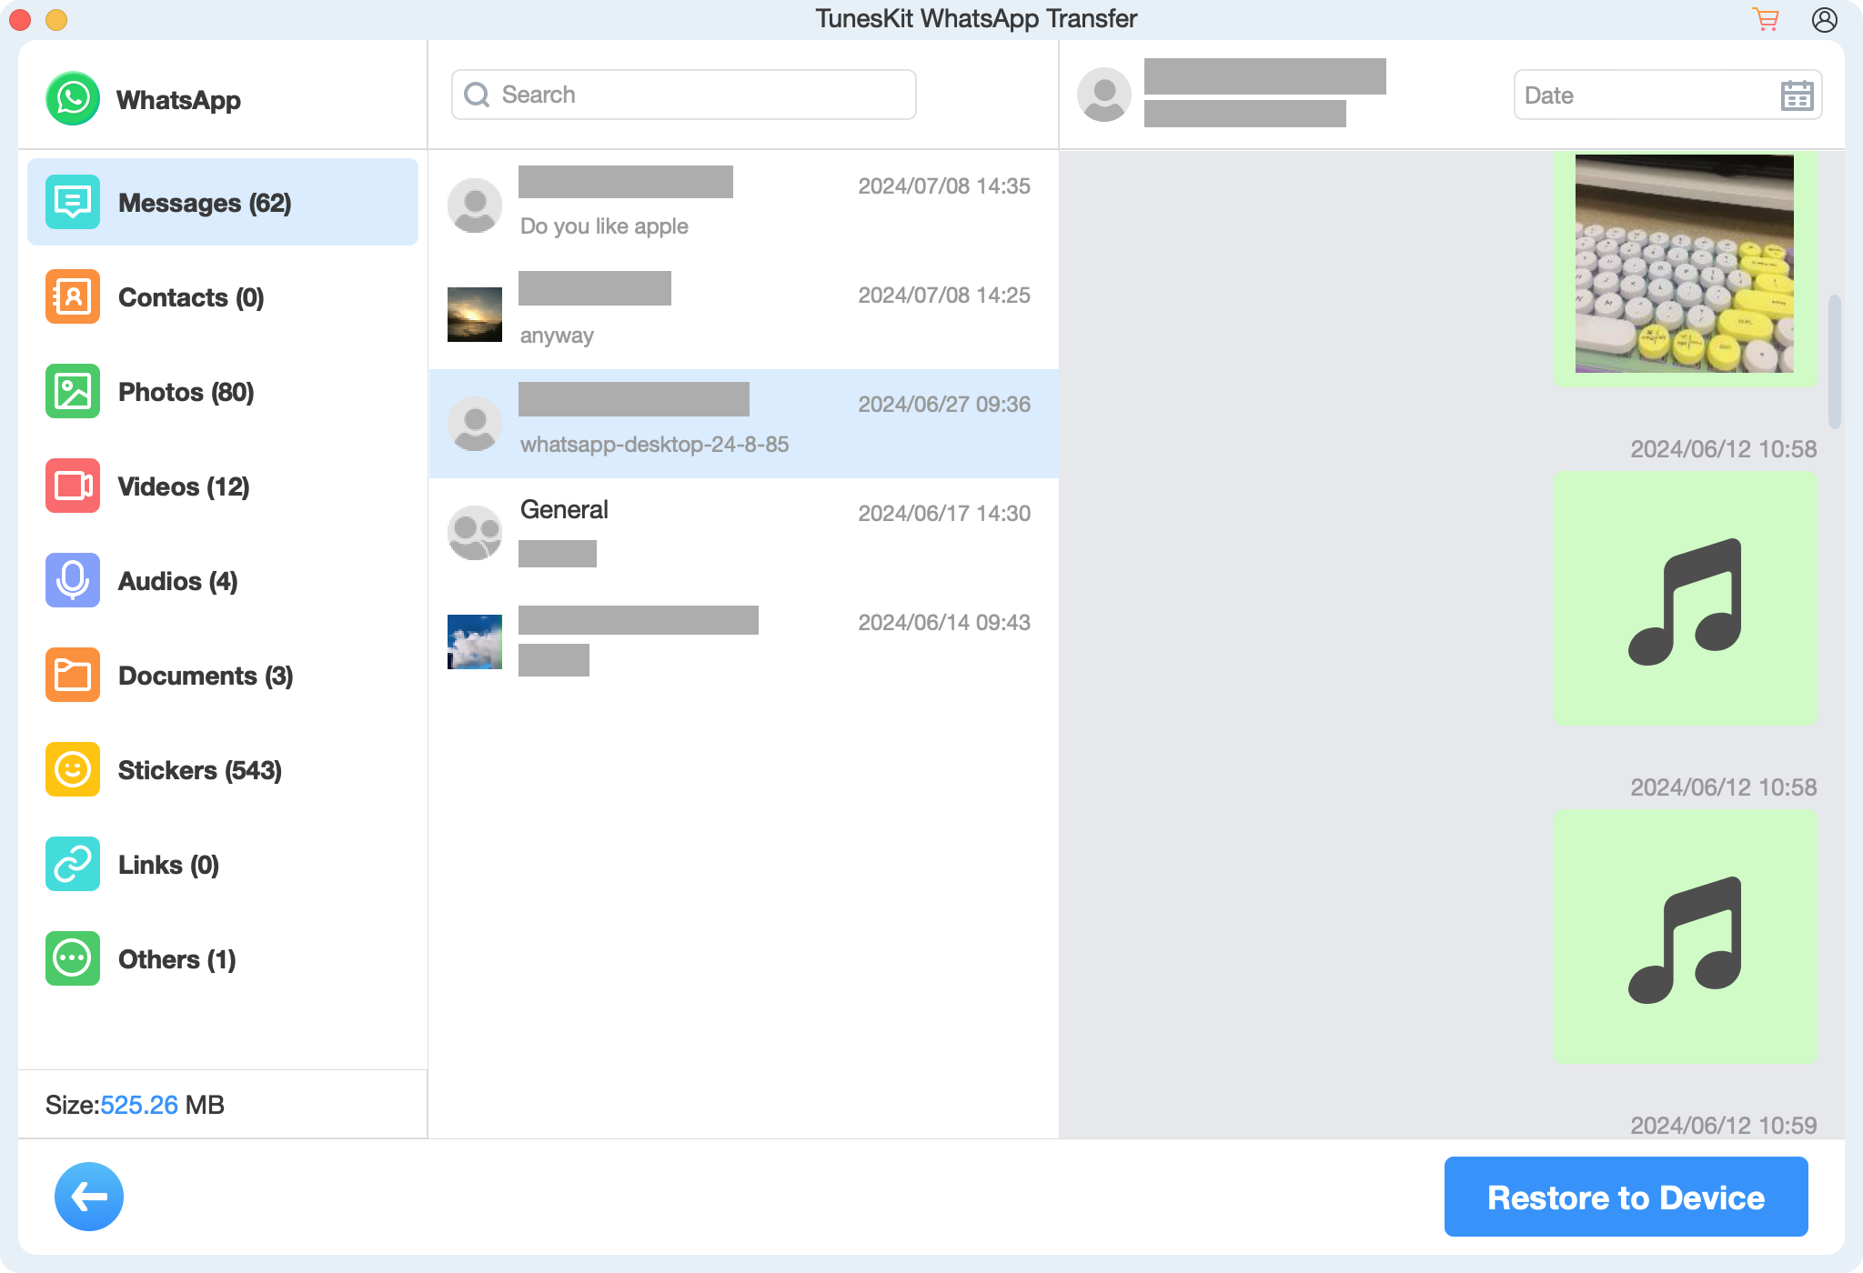Open the Stickers category icon
Screen dimensions: 1863x1273
[71, 768]
